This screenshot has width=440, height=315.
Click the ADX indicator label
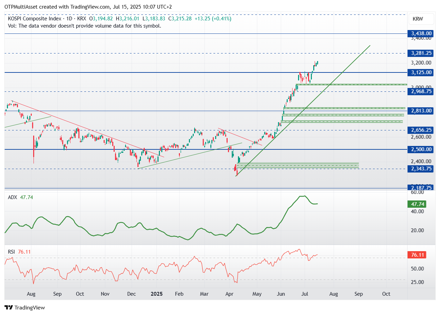point(13,196)
